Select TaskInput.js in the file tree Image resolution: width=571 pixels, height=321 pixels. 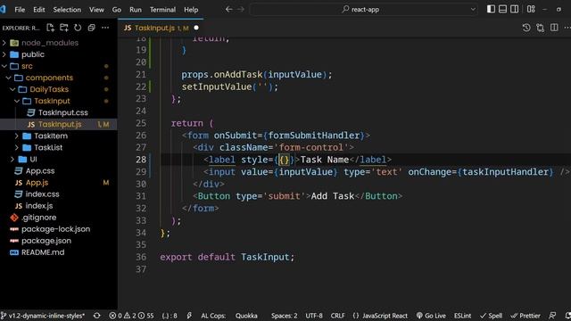[x=59, y=124]
